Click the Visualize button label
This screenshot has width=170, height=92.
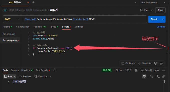pyautogui.click(x=42, y=76)
